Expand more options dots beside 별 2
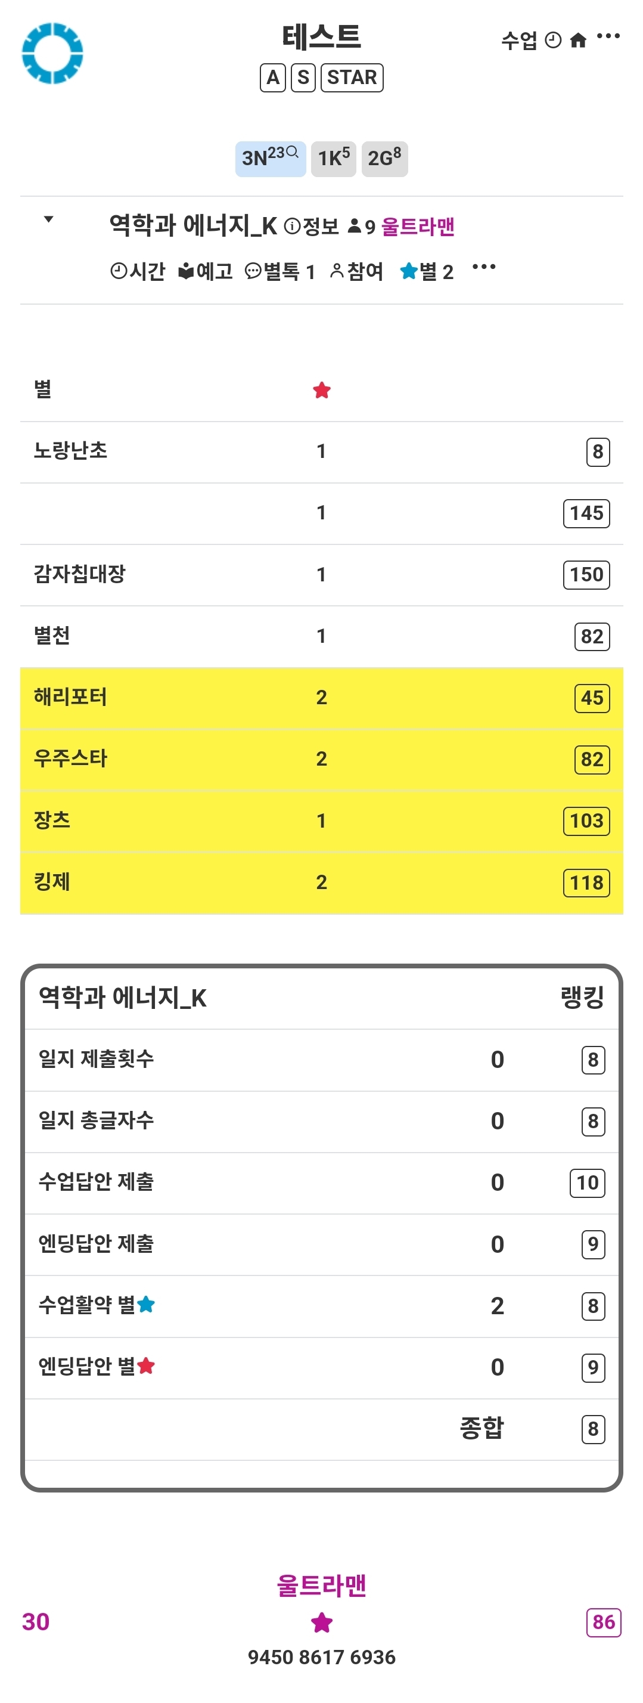This screenshot has width=643, height=1703. click(x=484, y=267)
